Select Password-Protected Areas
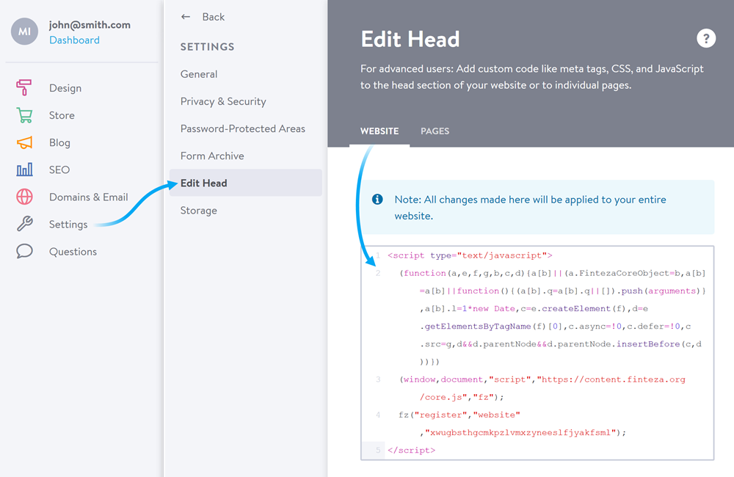Screen dimensions: 734x477 click(242, 128)
